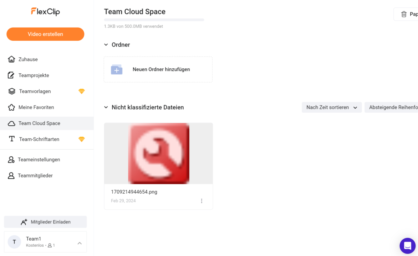
Task: Click the Teameinstellungen user-gear icon
Action: pyautogui.click(x=11, y=160)
